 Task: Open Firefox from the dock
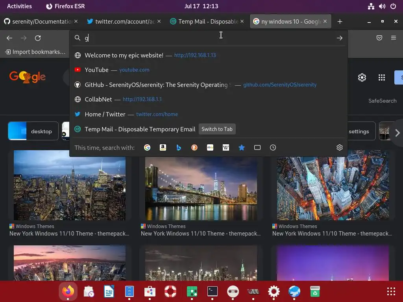[68, 291]
